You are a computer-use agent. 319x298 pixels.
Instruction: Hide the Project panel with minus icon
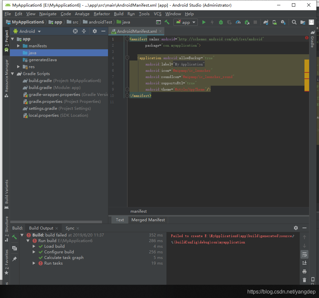(x=103, y=31)
